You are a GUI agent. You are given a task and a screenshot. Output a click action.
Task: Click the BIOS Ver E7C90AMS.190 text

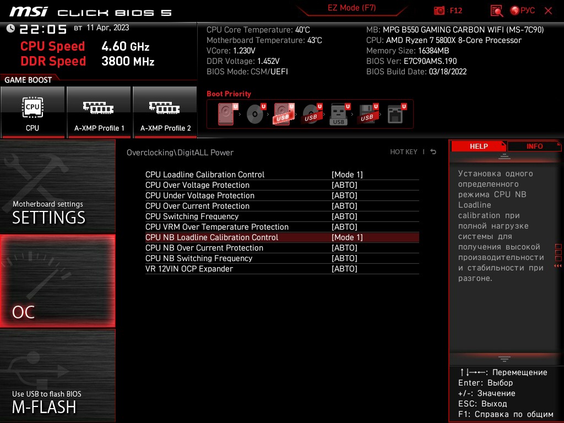click(411, 61)
